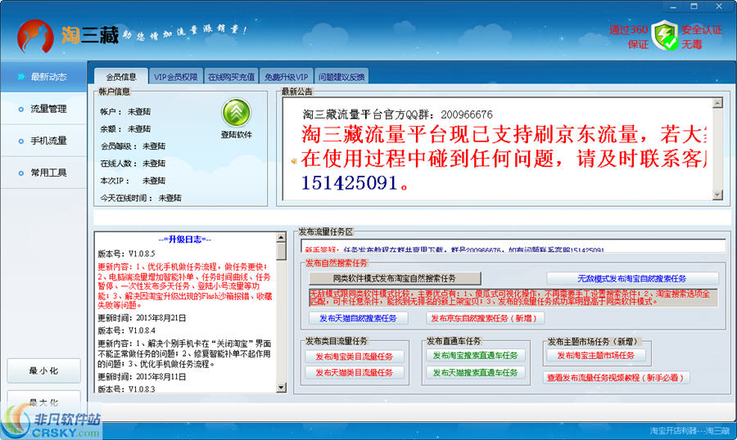Switch to the 会员信息 tab
This screenshot has height=440, width=737.
[x=121, y=77]
